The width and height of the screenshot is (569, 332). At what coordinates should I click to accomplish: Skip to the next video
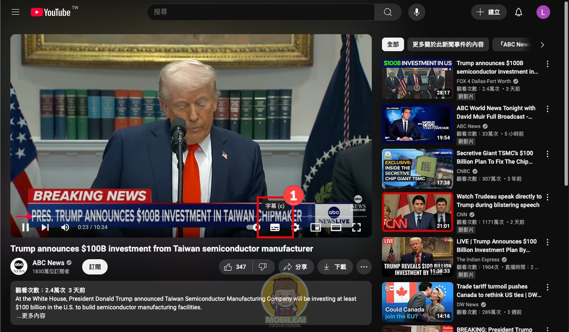[x=46, y=227]
